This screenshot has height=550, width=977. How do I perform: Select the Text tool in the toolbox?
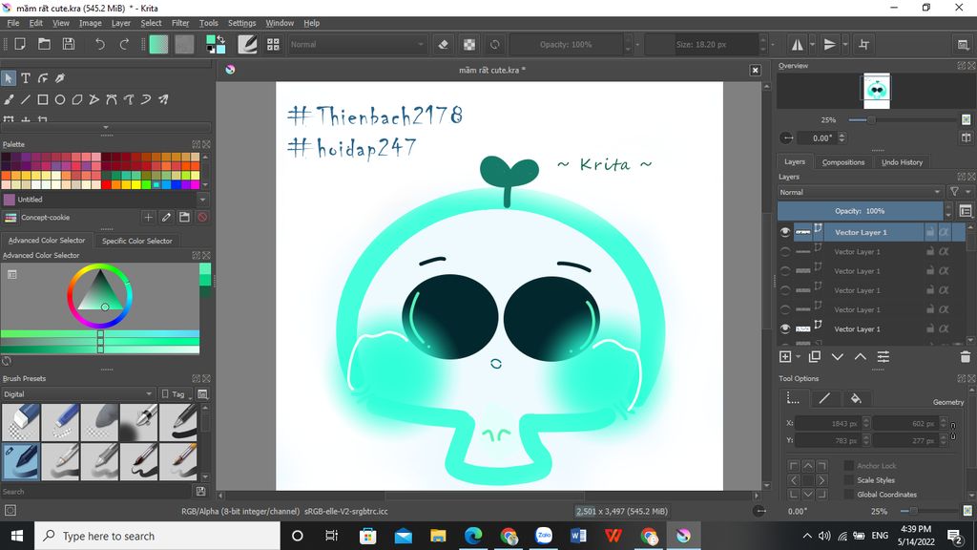click(x=26, y=78)
